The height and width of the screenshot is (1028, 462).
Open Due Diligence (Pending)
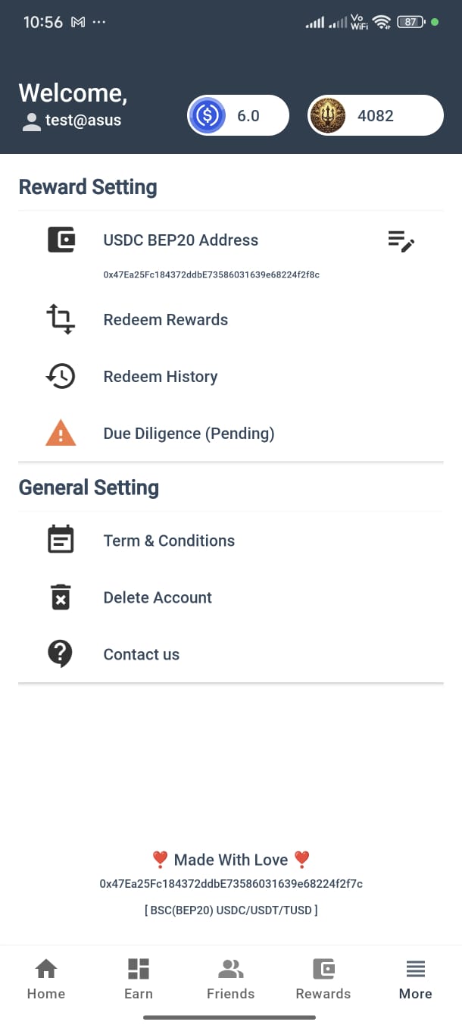189,434
